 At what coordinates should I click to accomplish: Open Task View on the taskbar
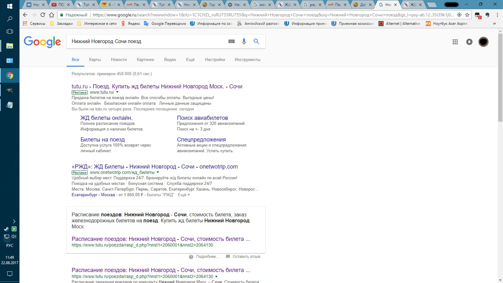10,31
